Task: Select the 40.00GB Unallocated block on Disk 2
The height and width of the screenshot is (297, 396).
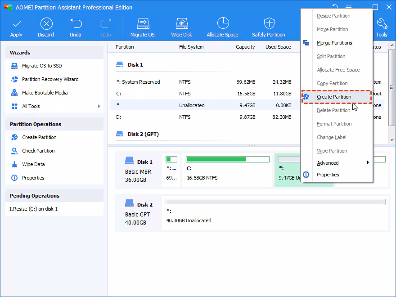Action: pos(275,213)
